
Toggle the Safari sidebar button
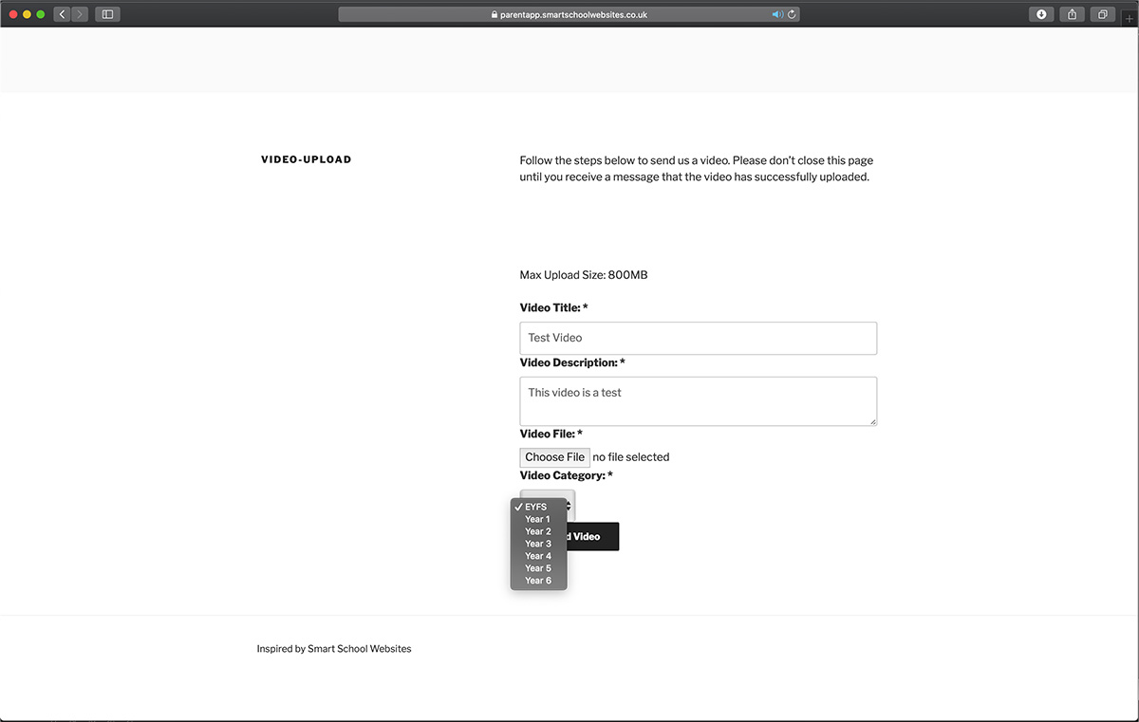click(107, 14)
